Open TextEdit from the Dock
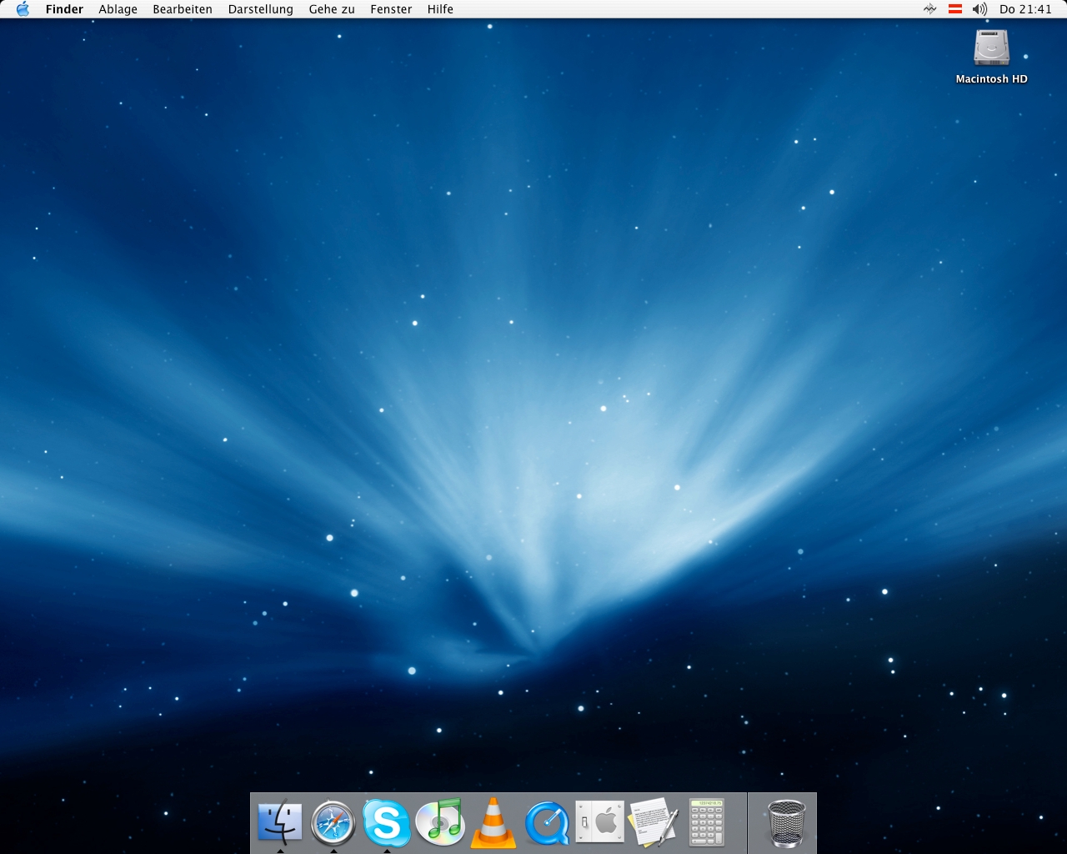The image size is (1067, 854). coord(654,822)
